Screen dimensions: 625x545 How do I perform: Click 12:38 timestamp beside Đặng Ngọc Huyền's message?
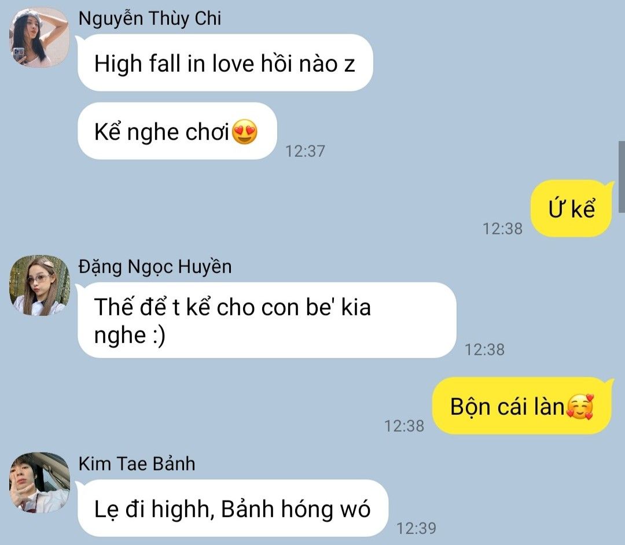click(485, 349)
